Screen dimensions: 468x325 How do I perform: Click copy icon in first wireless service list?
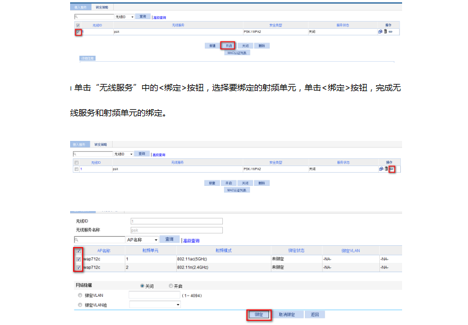point(380,31)
